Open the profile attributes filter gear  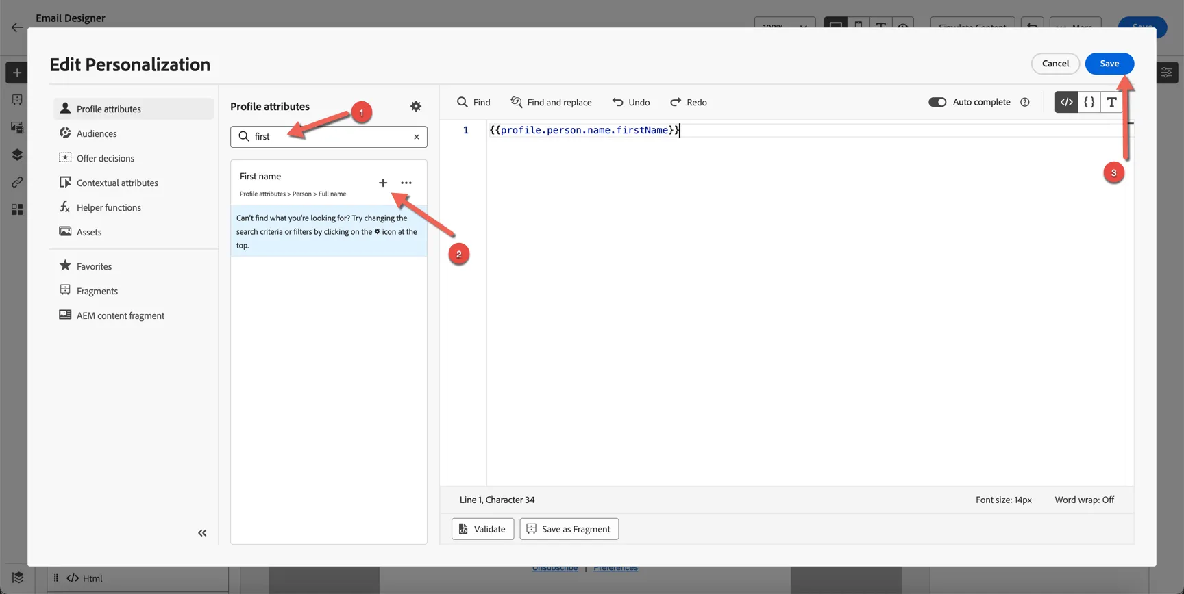point(416,106)
